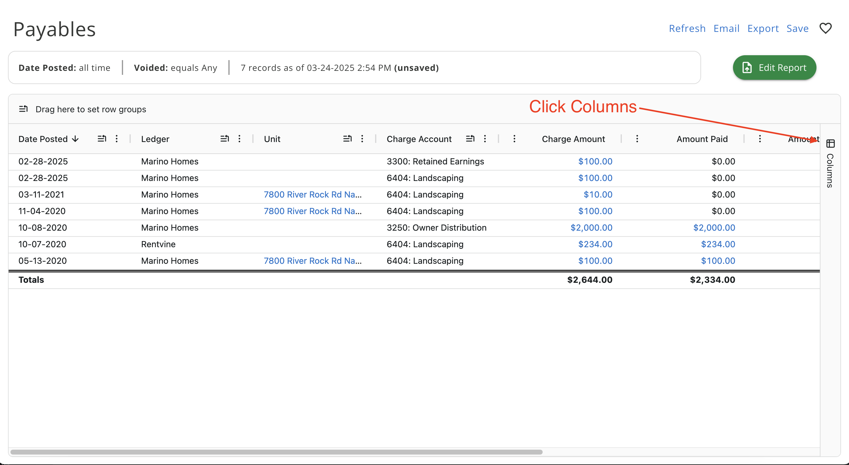Click row group icon on Charge Account
The height and width of the screenshot is (465, 849).
(470, 139)
